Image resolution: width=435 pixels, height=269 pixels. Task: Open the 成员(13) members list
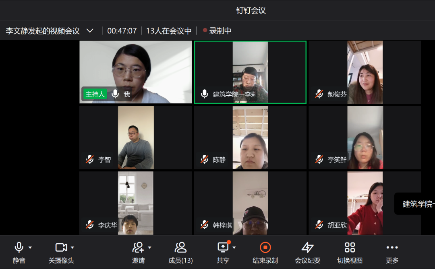click(180, 247)
